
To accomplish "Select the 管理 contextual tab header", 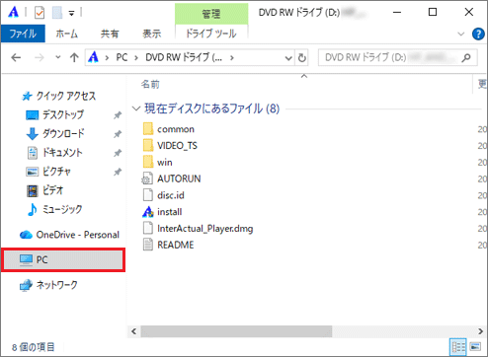I will click(211, 14).
